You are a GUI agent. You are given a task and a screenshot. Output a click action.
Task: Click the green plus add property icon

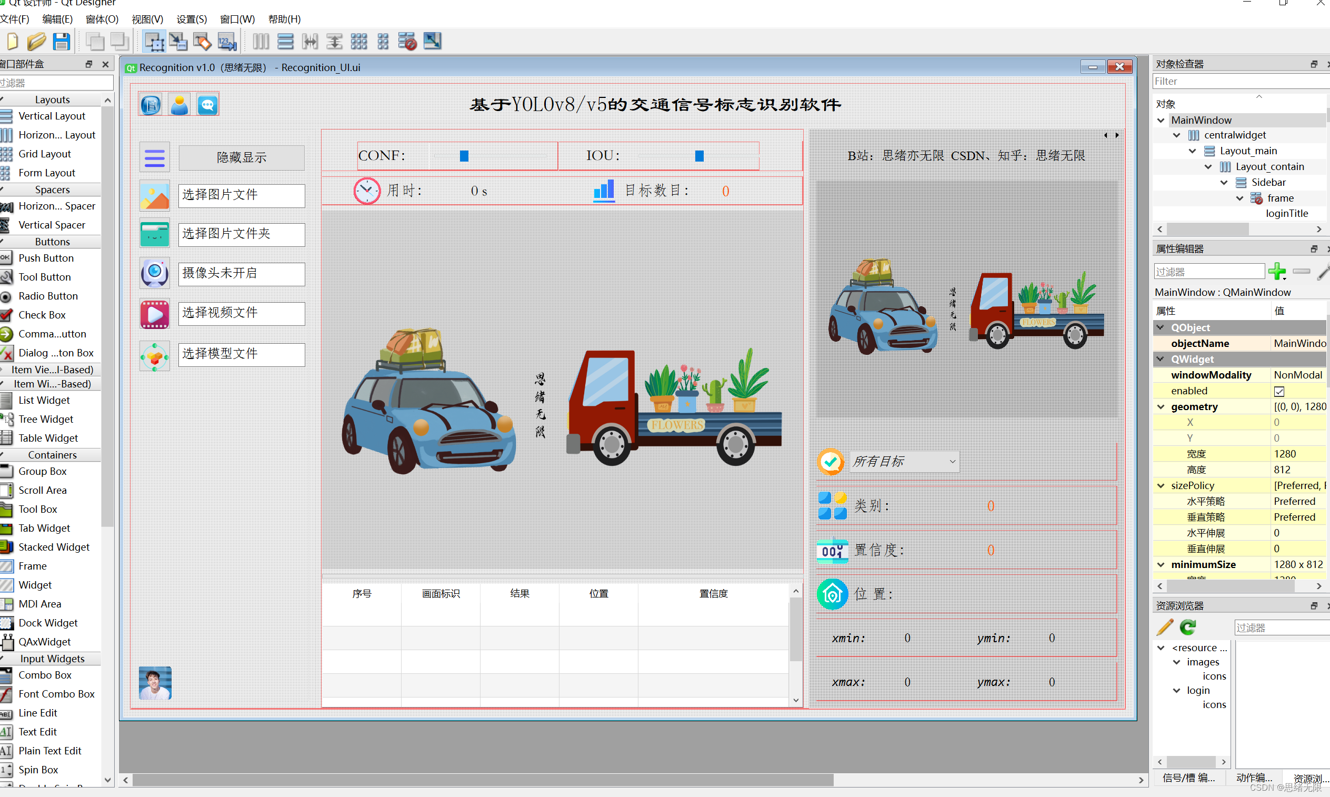coord(1276,271)
